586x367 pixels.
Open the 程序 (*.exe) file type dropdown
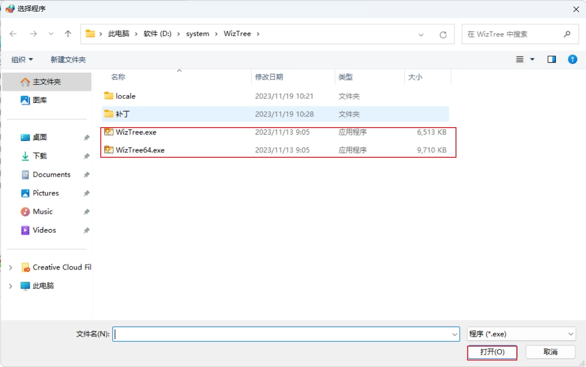[521, 334]
